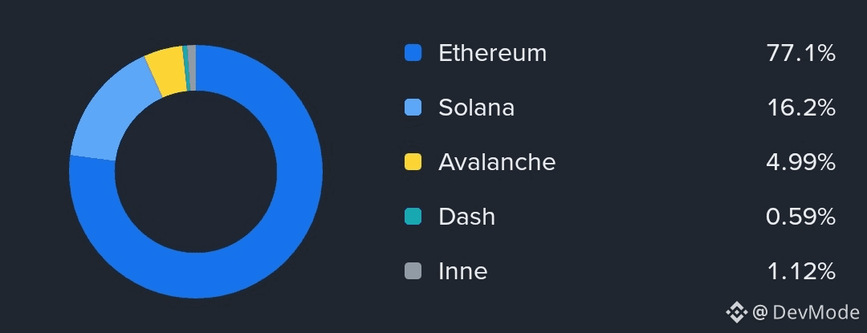Screen dimensions: 867x333
Task: Select the gray Inne legend swatch
Action: click(413, 271)
